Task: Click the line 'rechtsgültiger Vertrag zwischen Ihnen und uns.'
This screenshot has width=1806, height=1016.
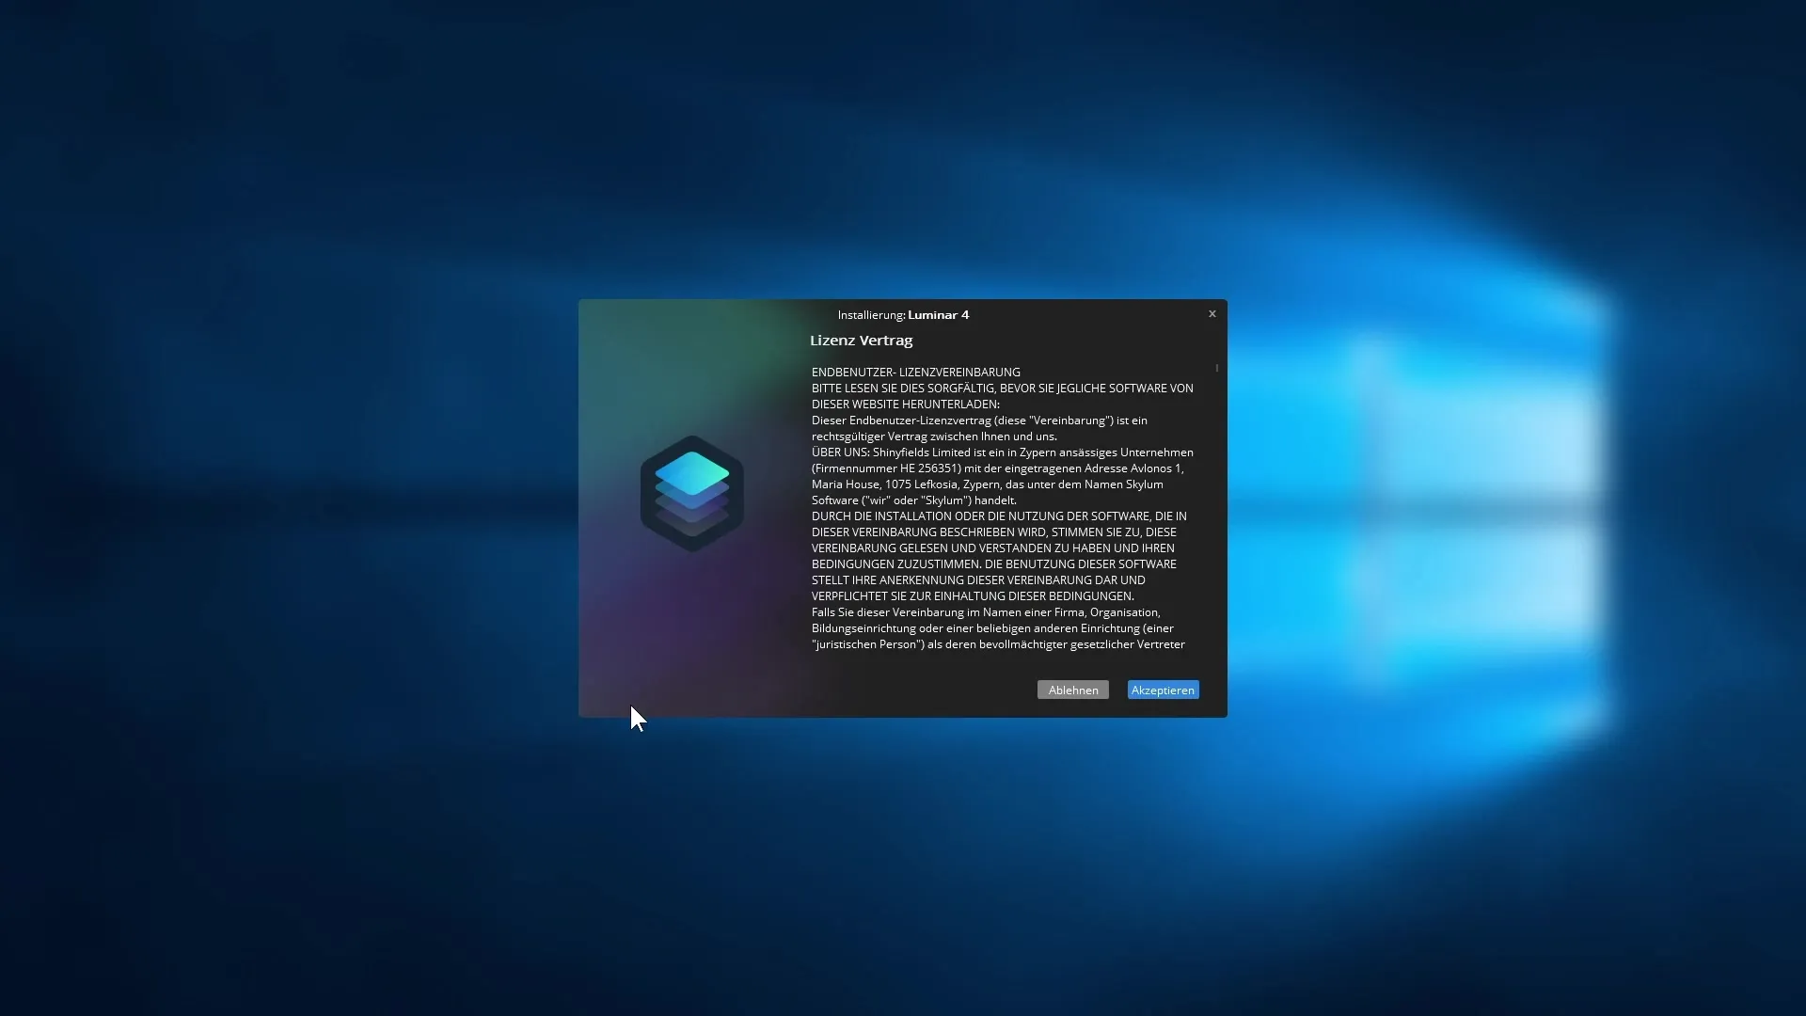Action: (934, 437)
